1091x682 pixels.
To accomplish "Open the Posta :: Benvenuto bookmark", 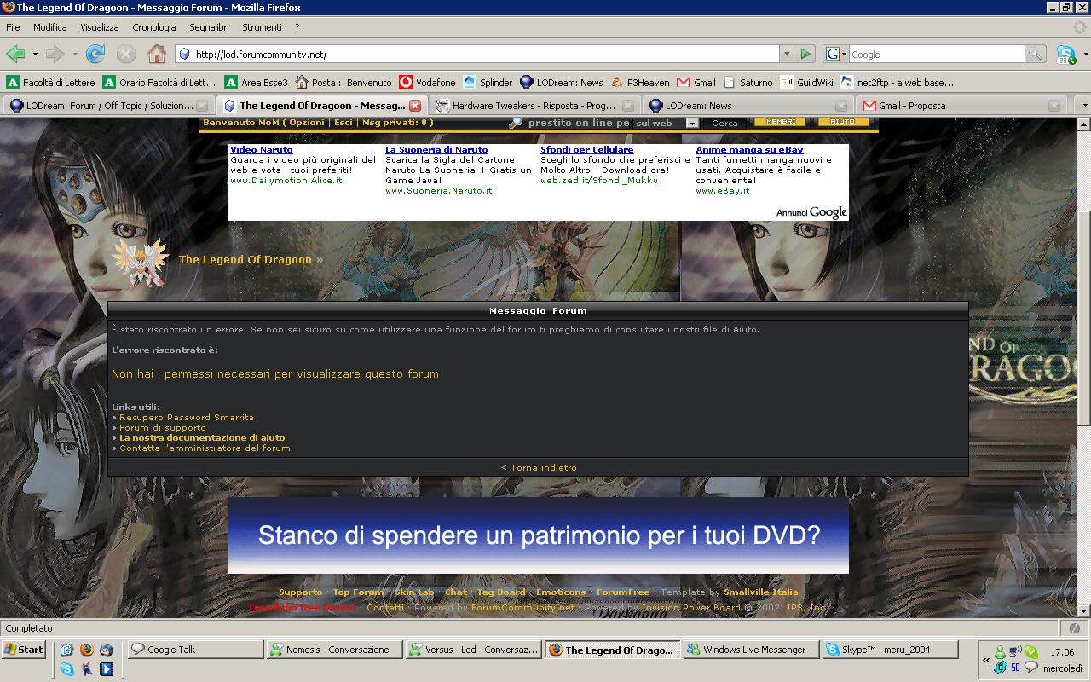I will [343, 83].
